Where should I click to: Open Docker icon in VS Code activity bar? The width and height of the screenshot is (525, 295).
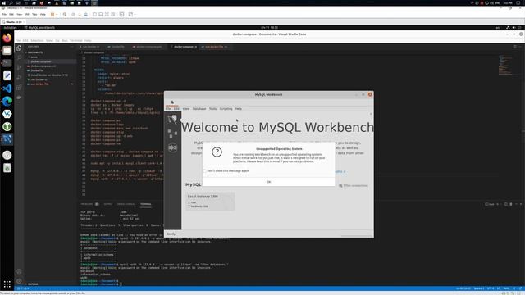[x=19, y=98]
